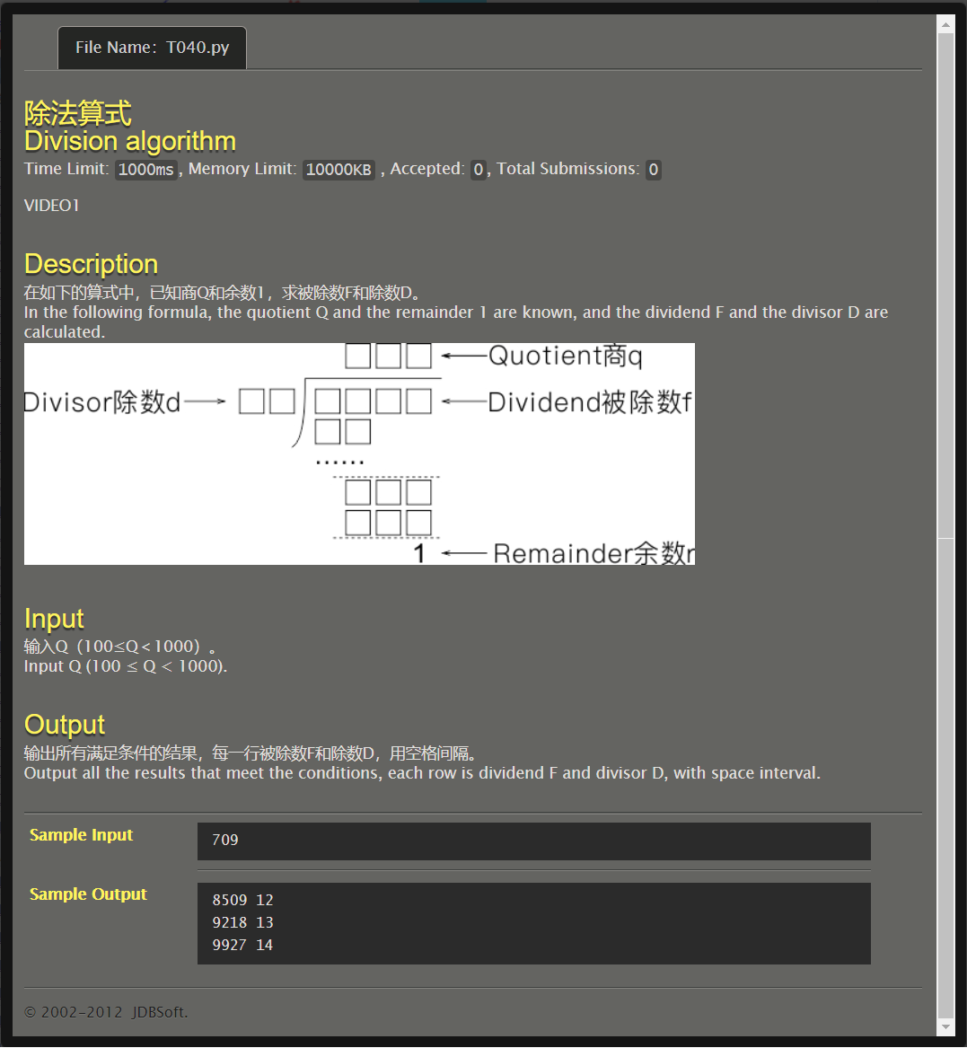Click the Sample Output label
Screen dimensions: 967x1048
tap(88, 894)
